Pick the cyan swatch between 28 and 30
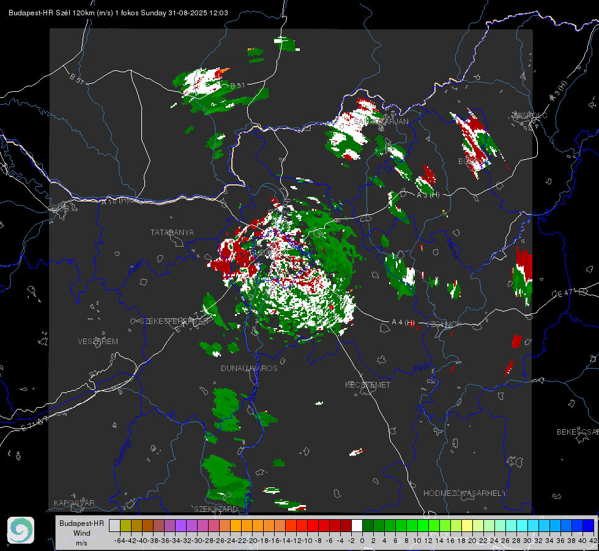The image size is (599, 551). pos(523,525)
